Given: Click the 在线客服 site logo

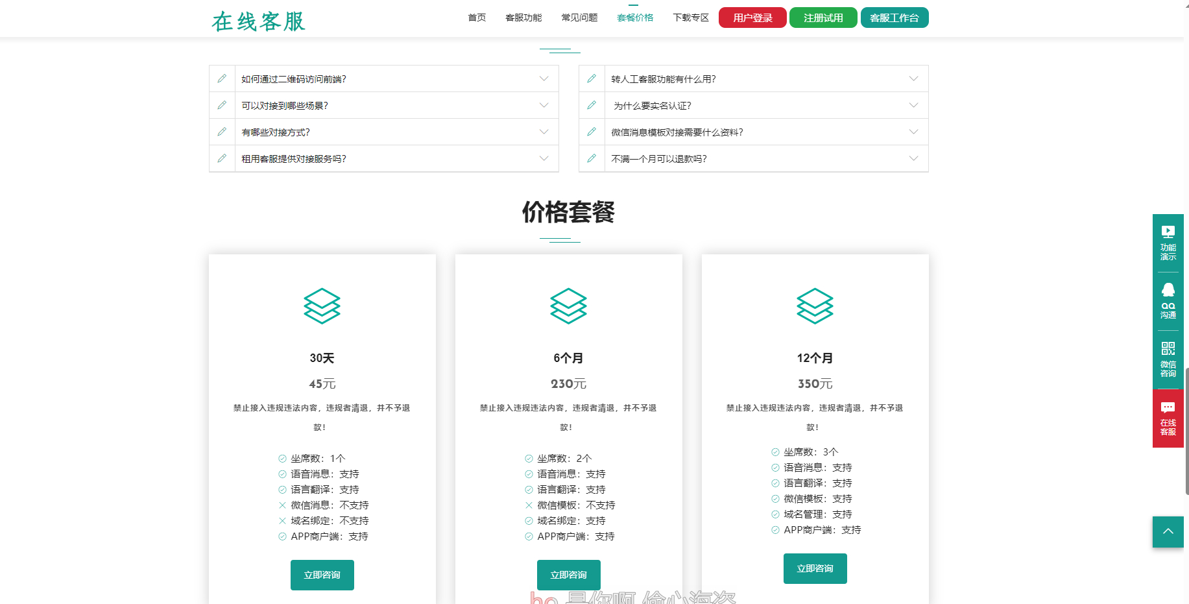Looking at the screenshot, I should 258,21.
